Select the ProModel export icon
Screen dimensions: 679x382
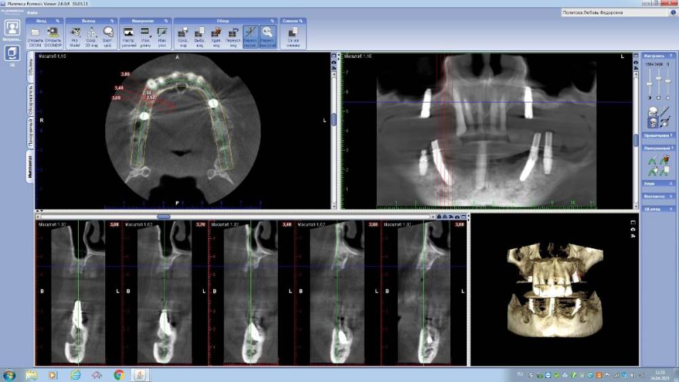pyautogui.click(x=75, y=33)
